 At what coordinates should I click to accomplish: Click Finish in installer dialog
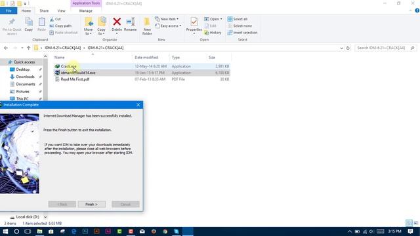92,204
